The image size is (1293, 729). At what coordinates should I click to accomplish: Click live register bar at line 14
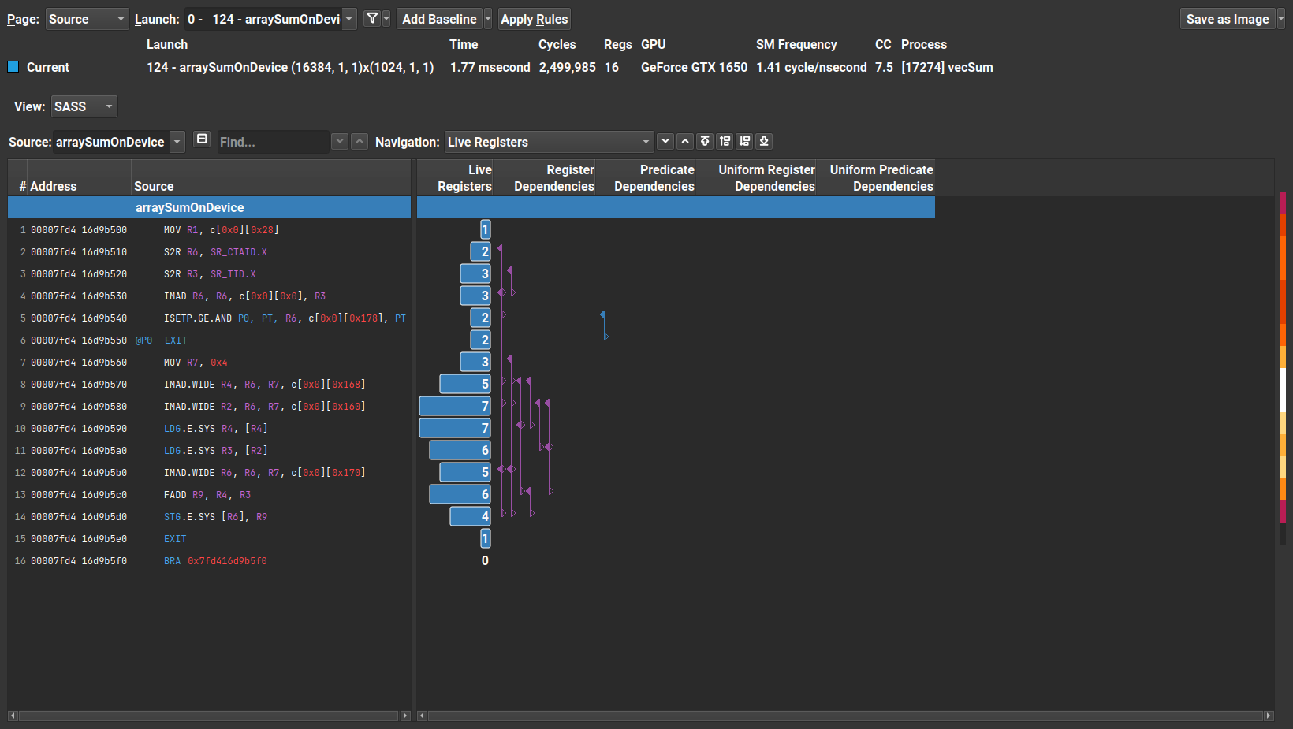click(x=471, y=516)
